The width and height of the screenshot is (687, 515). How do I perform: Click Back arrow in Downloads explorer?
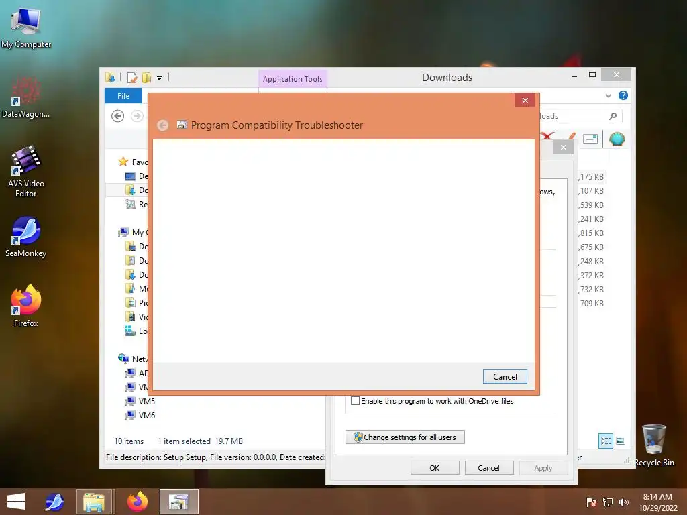[x=118, y=116]
